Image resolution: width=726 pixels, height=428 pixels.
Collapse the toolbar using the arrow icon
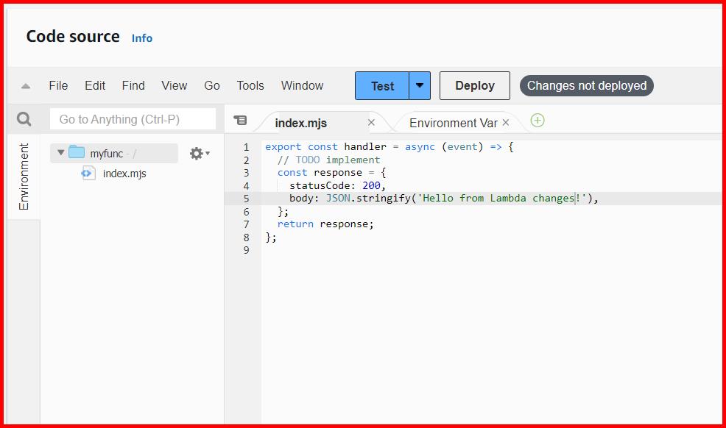coord(25,85)
